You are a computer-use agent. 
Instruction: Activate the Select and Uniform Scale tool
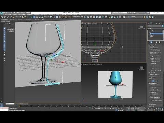tap(40, 17)
